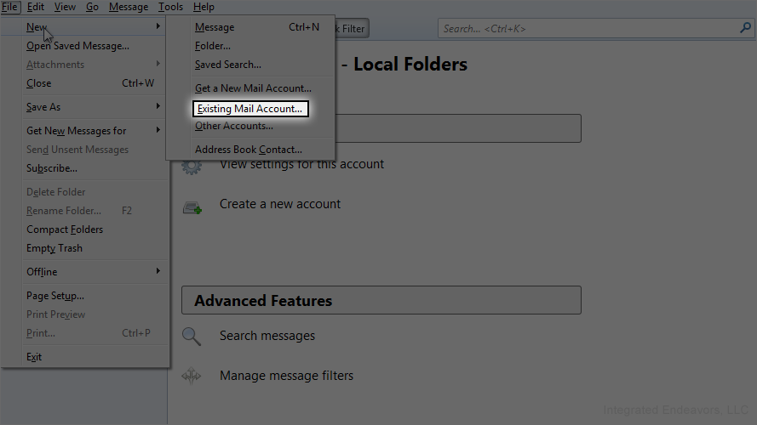Click the filter icon beside Manage message filters
757x425 pixels.
(192, 376)
